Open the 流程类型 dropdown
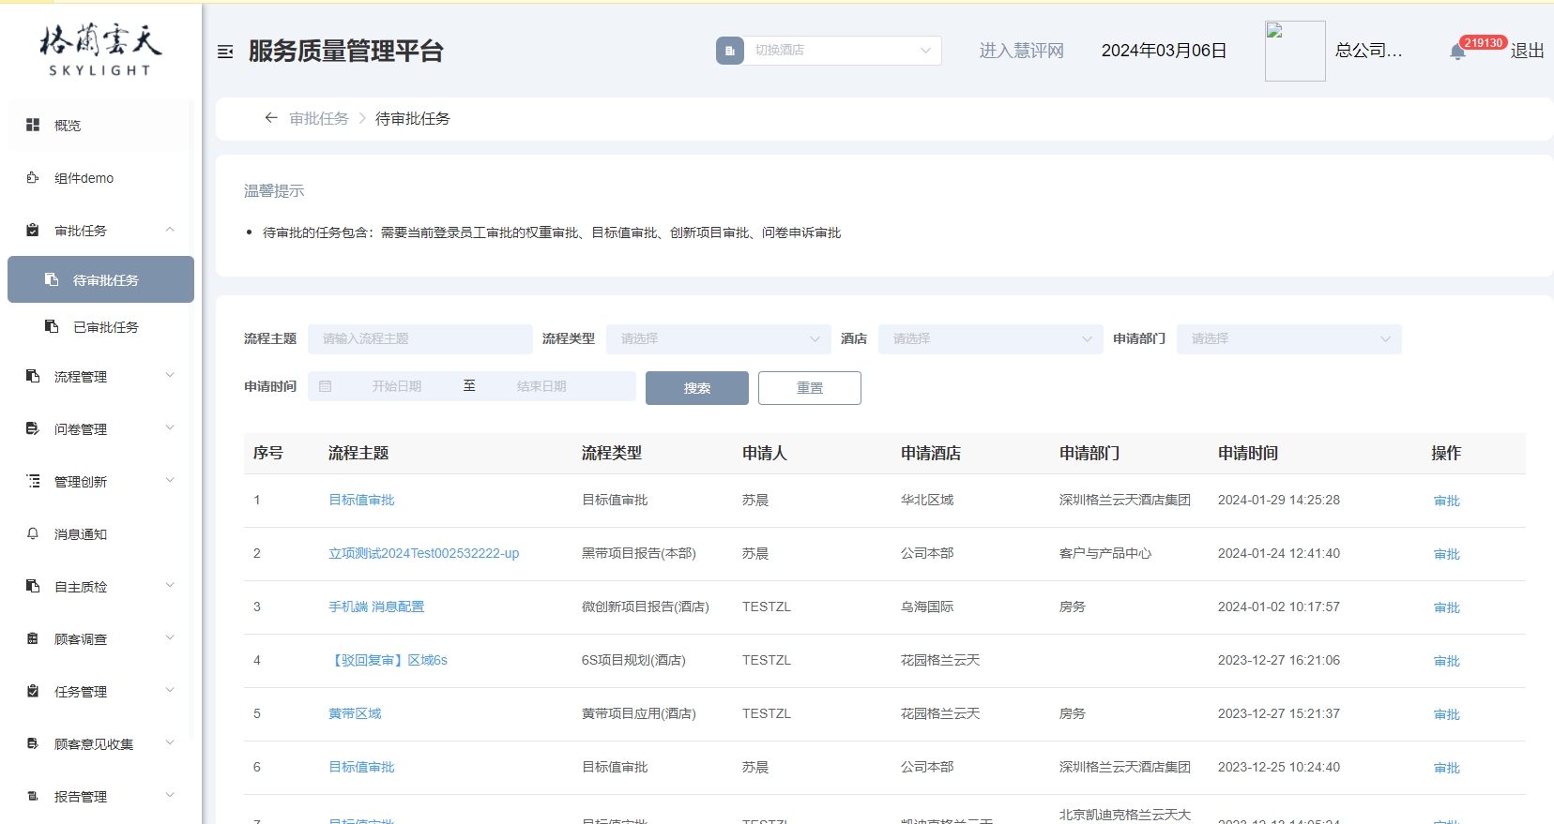This screenshot has width=1554, height=824. click(x=719, y=338)
